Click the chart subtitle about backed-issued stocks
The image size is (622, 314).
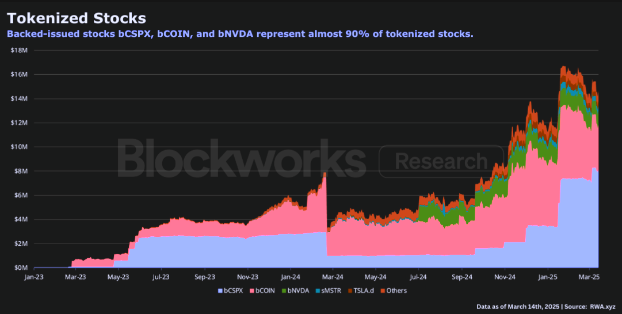(x=240, y=34)
